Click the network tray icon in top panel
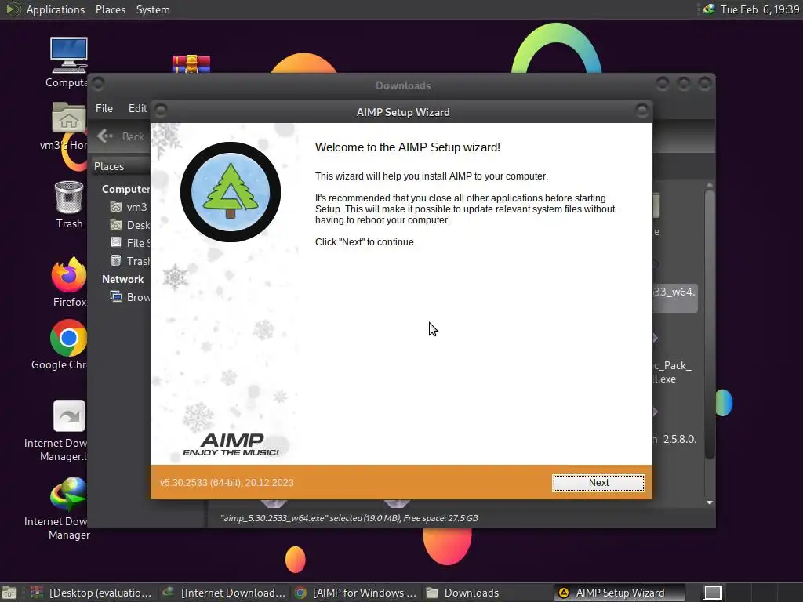 pyautogui.click(x=709, y=9)
